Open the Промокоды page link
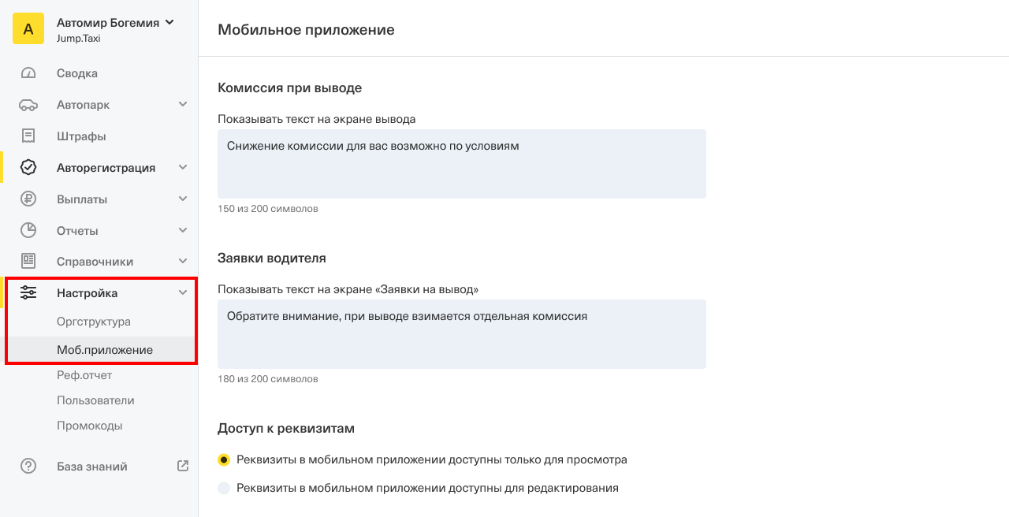 [89, 426]
